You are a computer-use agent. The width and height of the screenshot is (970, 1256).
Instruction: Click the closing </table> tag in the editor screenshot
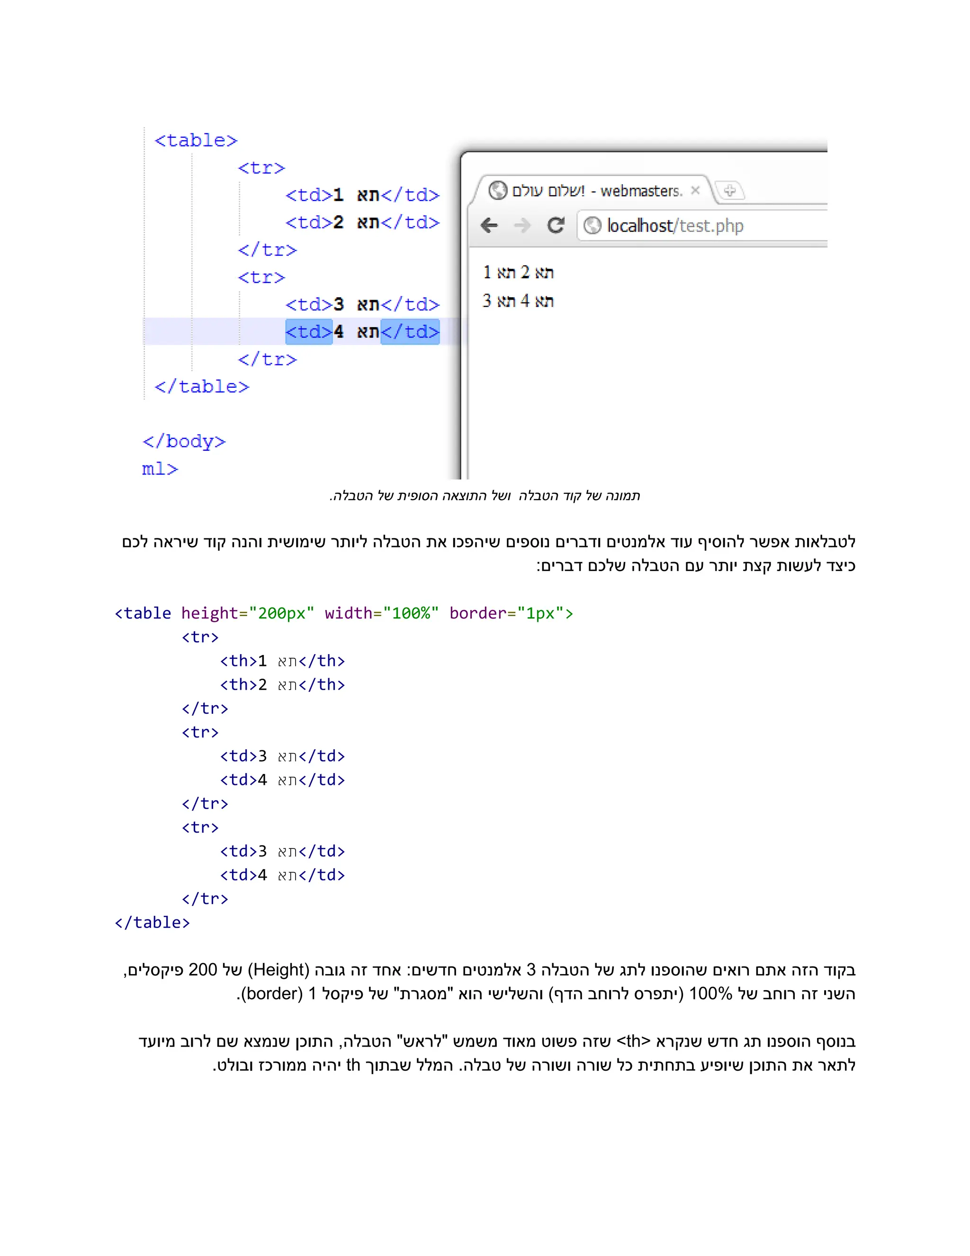click(202, 386)
